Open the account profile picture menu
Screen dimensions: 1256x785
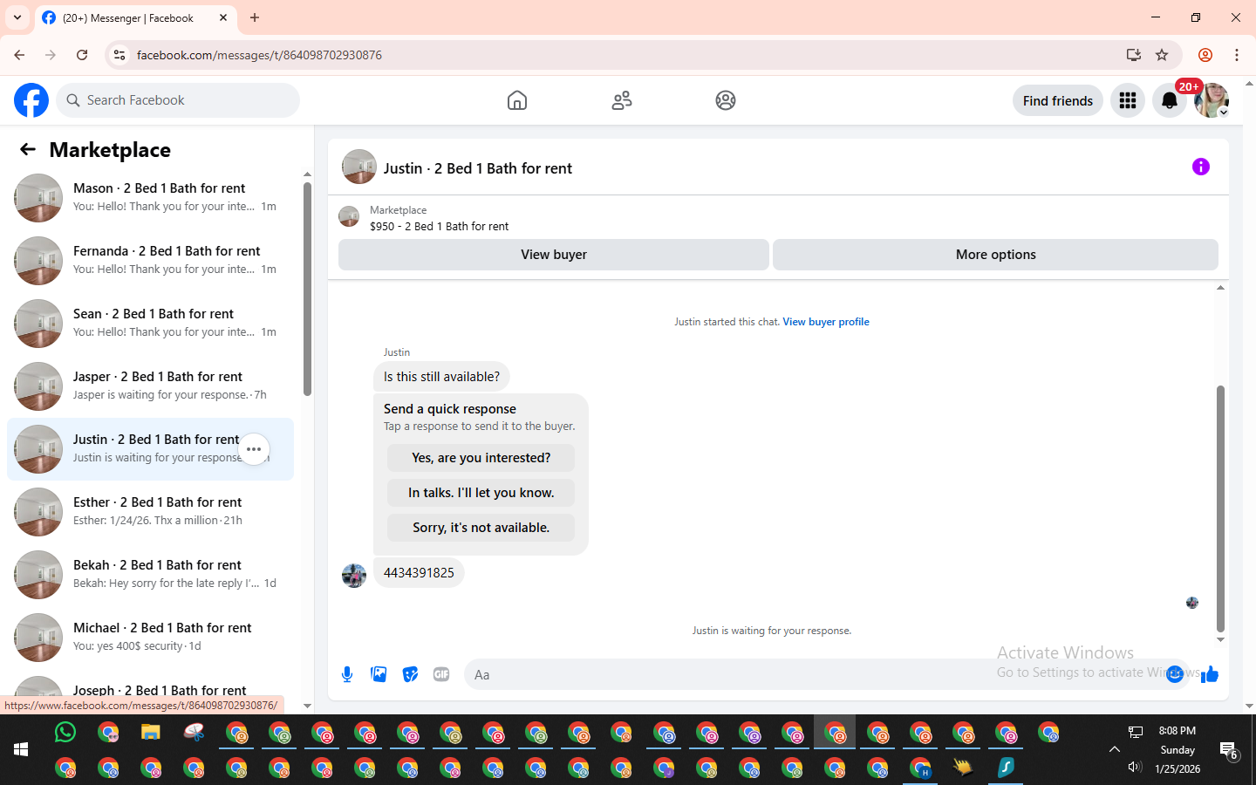1212,100
